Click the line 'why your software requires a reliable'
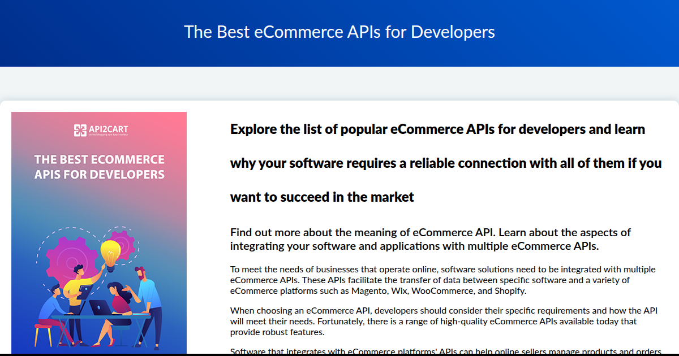The width and height of the screenshot is (679, 356). [445, 163]
